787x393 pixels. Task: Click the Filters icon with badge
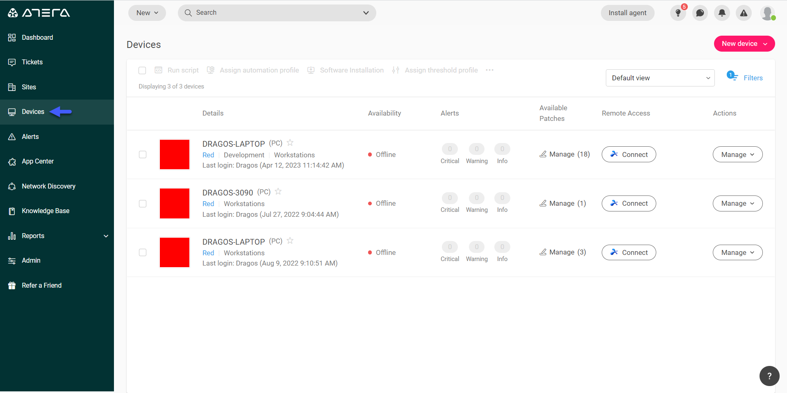pos(732,76)
